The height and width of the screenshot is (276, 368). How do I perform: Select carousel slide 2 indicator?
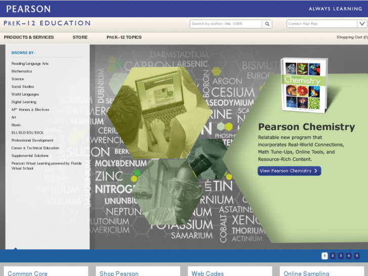coord(333,256)
